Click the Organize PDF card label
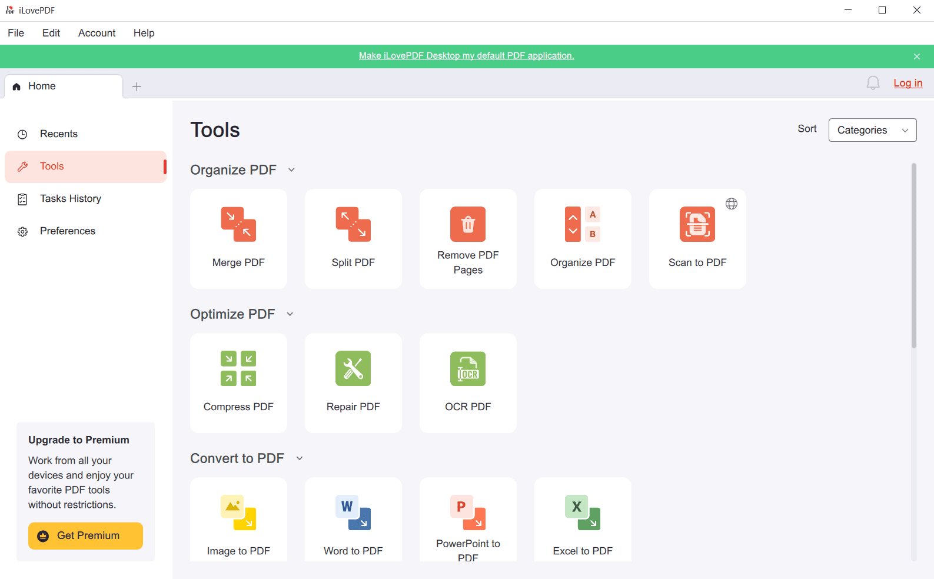 point(583,262)
